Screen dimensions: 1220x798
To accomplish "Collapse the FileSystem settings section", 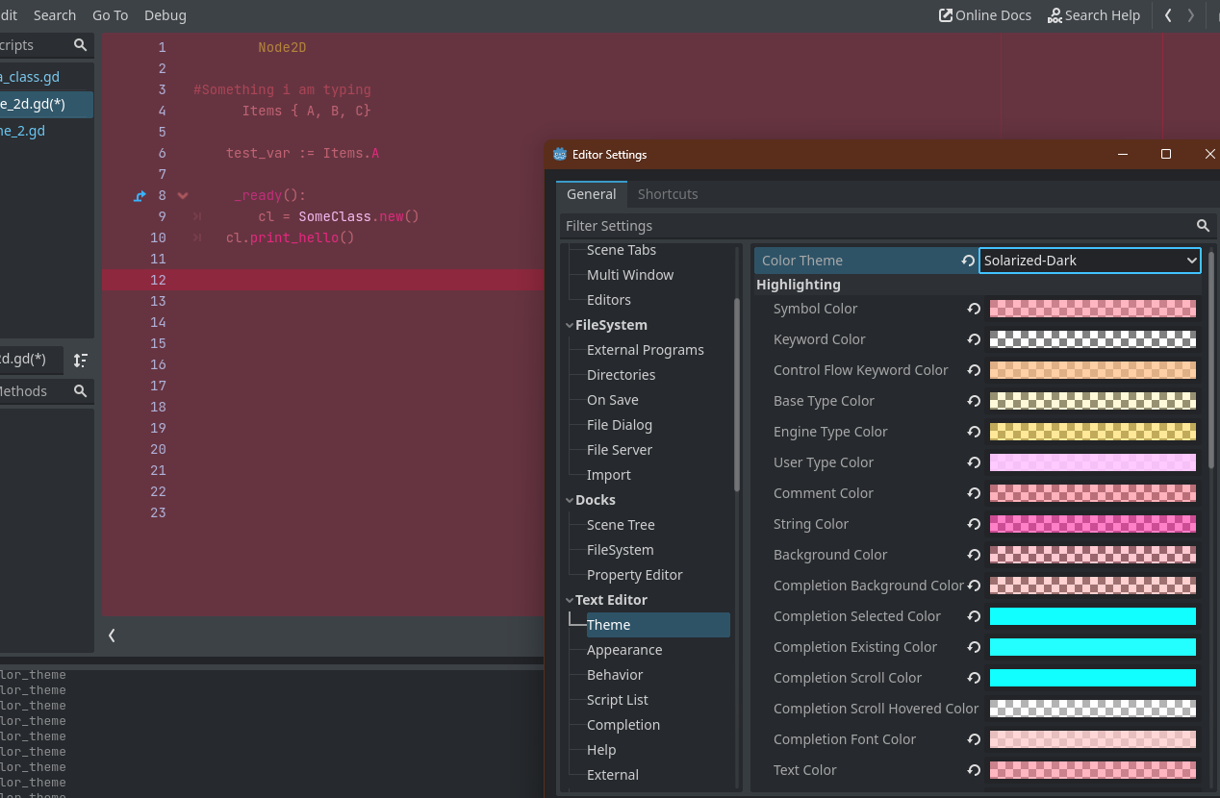I will point(569,324).
